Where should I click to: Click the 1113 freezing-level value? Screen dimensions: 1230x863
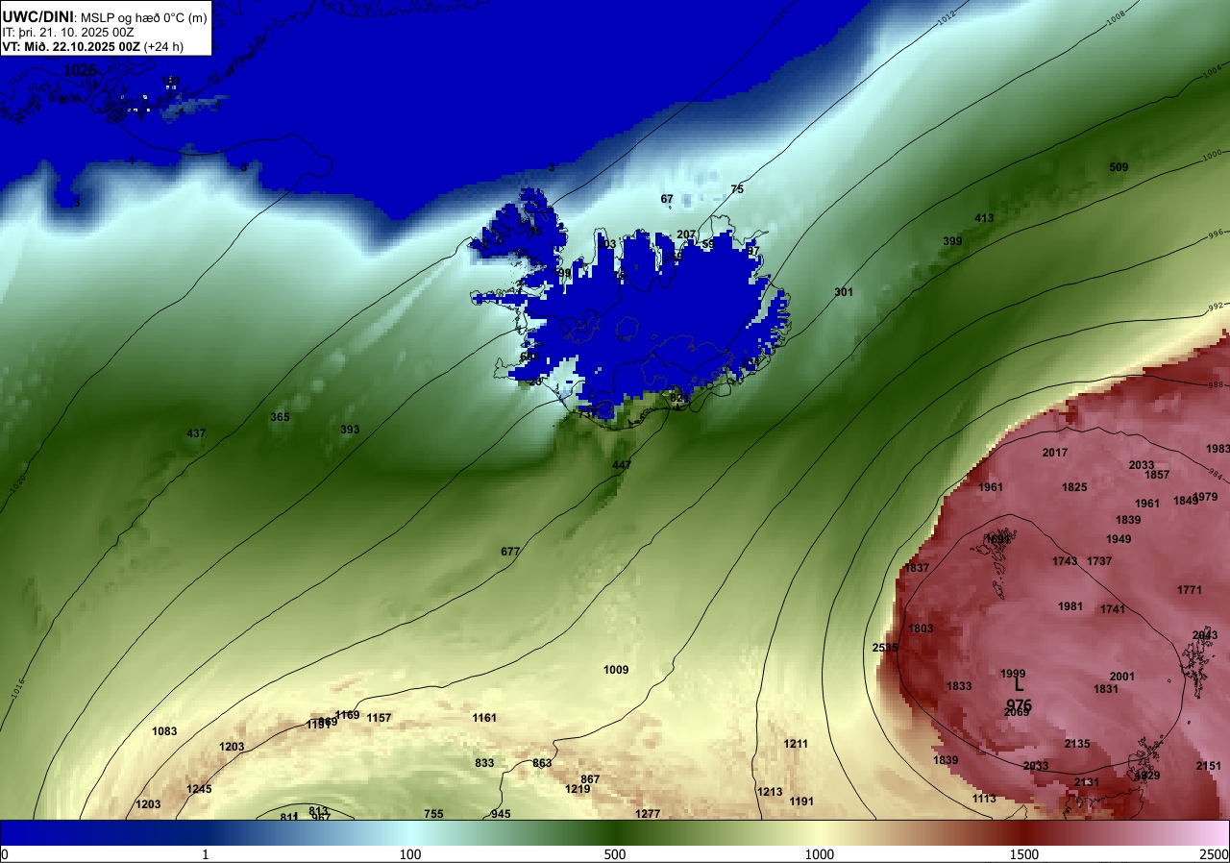tap(984, 799)
